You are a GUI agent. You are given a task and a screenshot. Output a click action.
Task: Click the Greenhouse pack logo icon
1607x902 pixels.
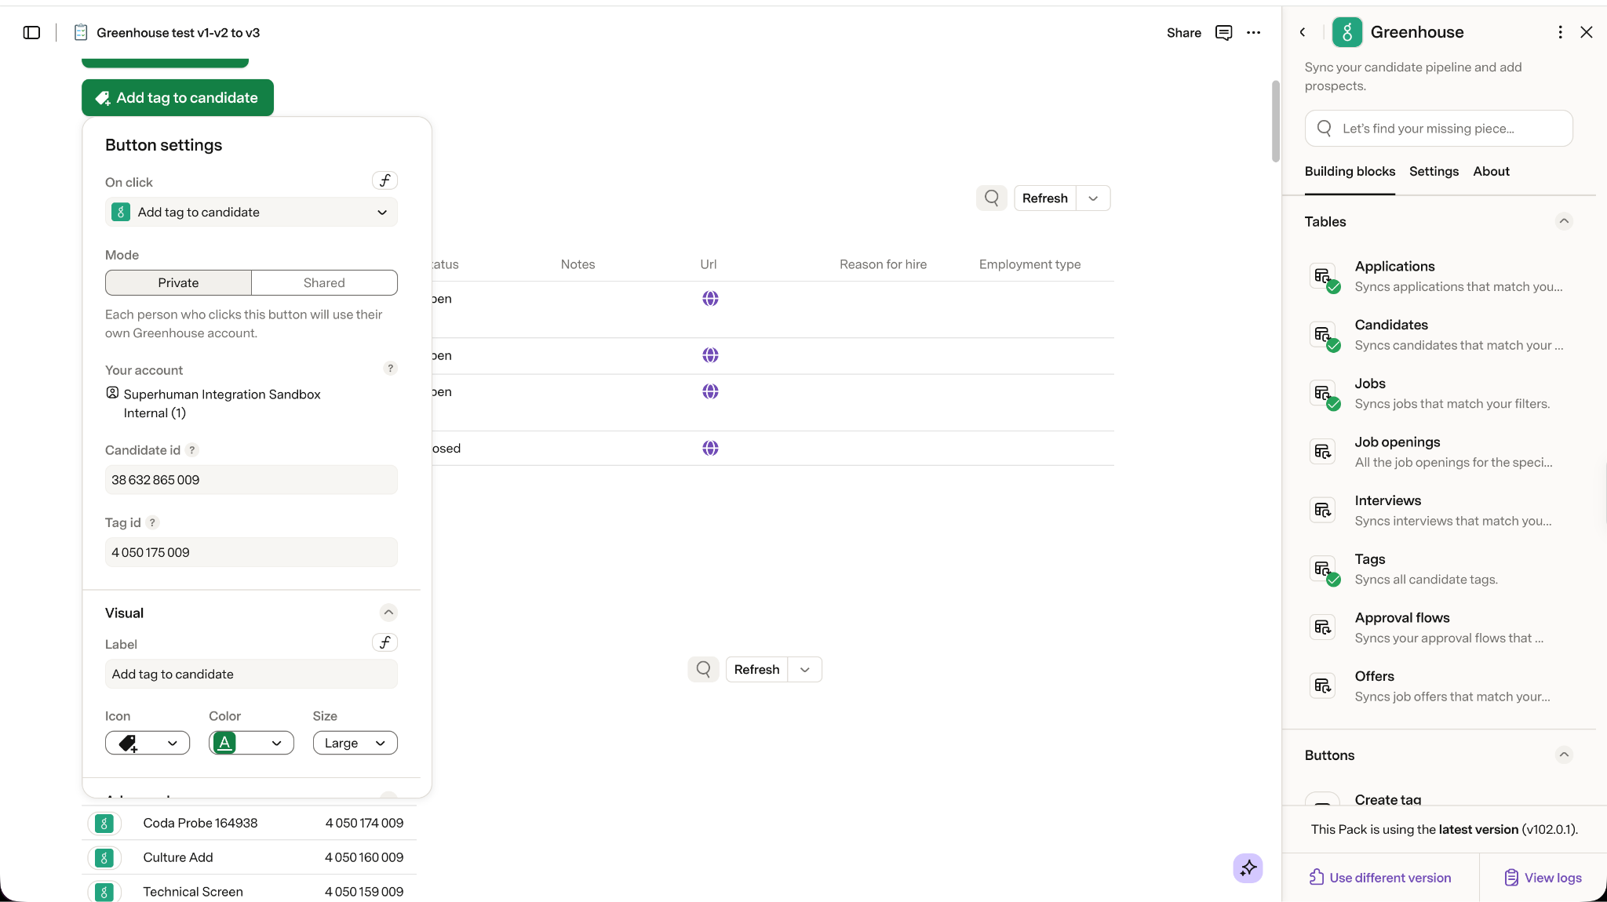point(1347,32)
